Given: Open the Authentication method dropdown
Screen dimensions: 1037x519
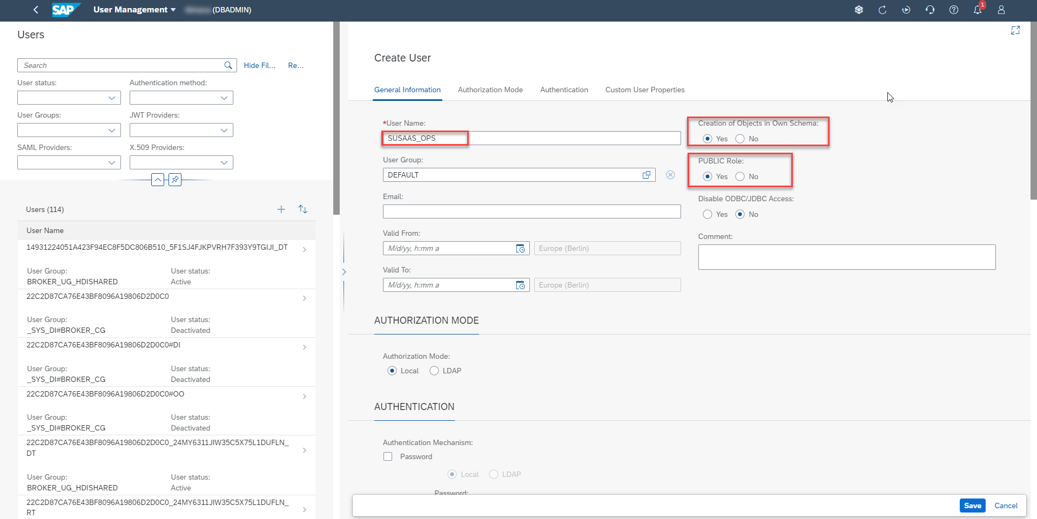Looking at the screenshot, I should click(x=181, y=98).
